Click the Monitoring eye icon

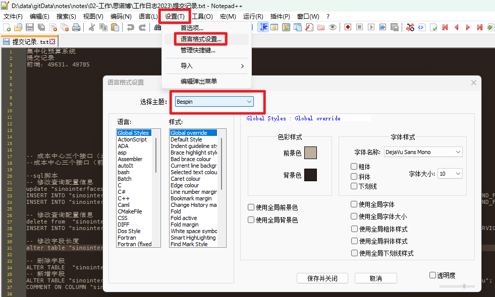pyautogui.click(x=333, y=27)
